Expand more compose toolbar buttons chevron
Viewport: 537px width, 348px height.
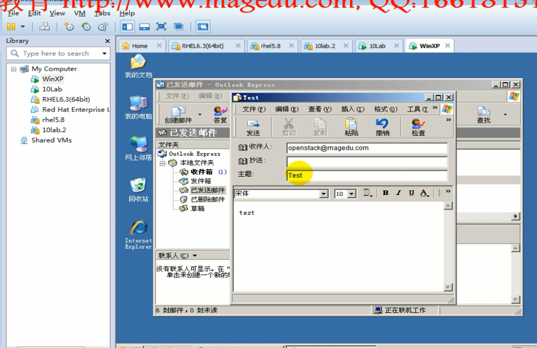coord(448,120)
